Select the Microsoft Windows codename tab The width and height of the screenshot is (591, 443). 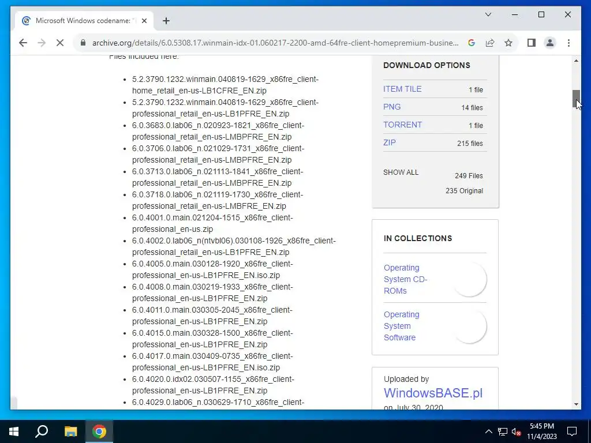[x=83, y=21]
